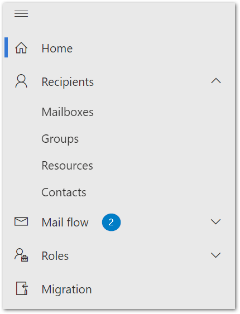Collapse the Recipients section chevron
This screenshot has height=314, width=240.
tap(216, 81)
